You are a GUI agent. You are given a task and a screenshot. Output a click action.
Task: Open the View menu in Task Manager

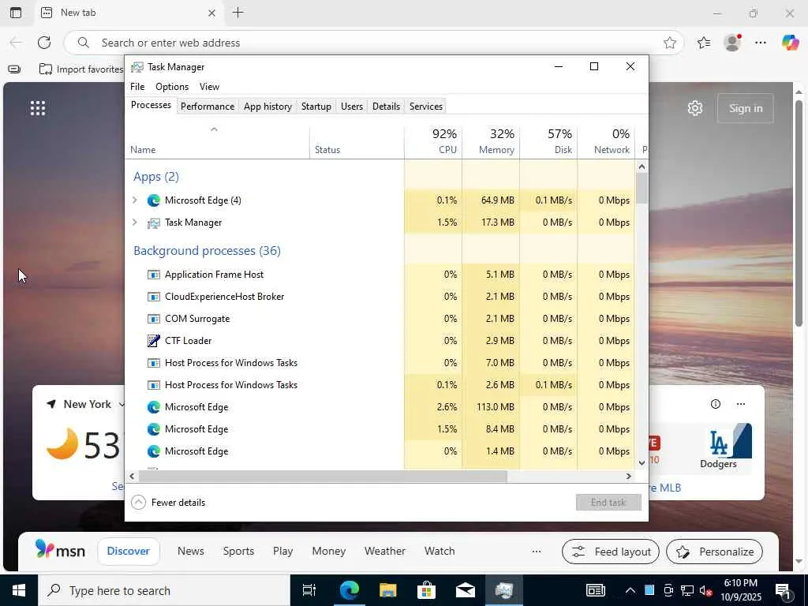[209, 87]
